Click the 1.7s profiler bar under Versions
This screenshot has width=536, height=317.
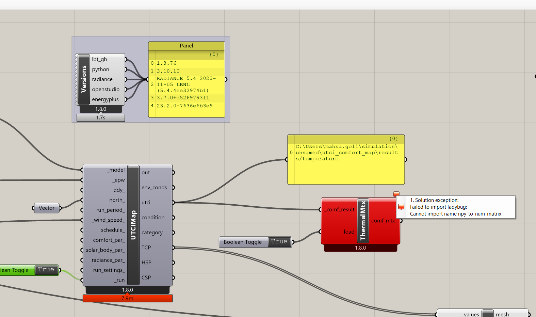pyautogui.click(x=101, y=118)
